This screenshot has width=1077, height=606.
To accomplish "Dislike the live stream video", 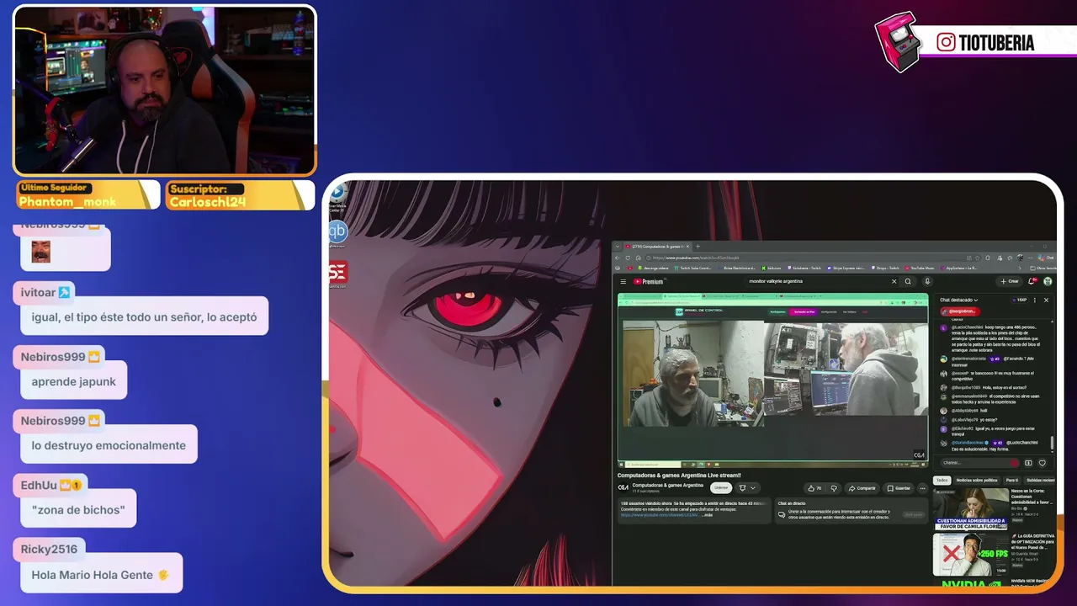I will (834, 488).
